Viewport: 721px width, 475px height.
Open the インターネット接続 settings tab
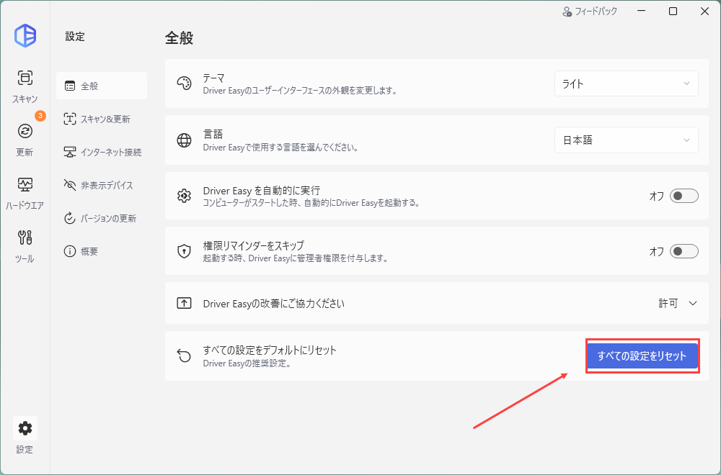tap(102, 152)
